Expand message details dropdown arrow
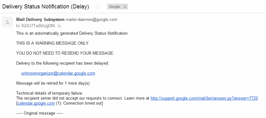The image size is (266, 118). 59,26
